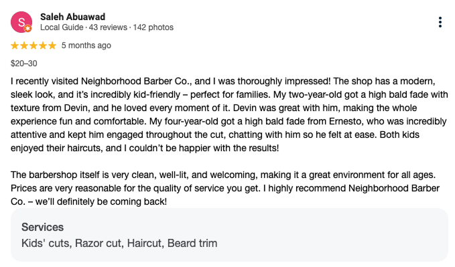Image resolution: width=455 pixels, height=267 pixels.
Task: Click the second rating star
Action: (x=24, y=46)
